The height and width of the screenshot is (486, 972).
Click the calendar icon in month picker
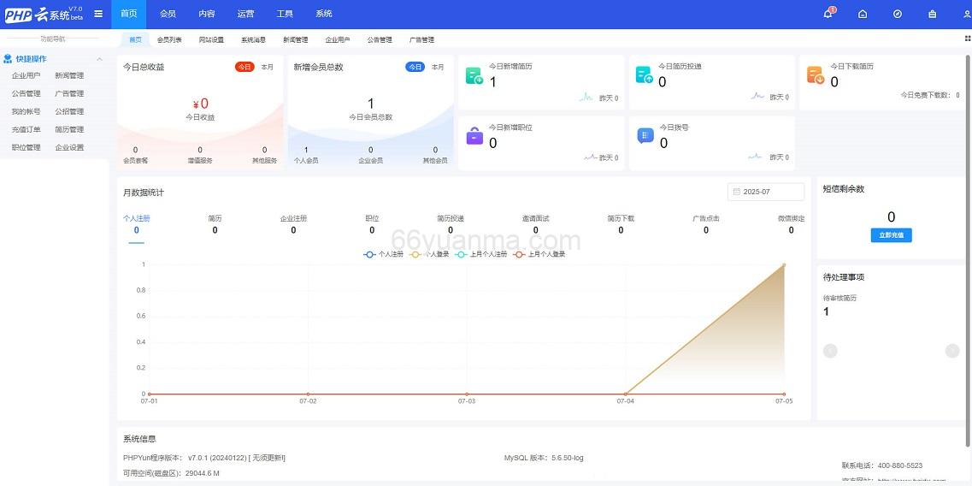[736, 192]
